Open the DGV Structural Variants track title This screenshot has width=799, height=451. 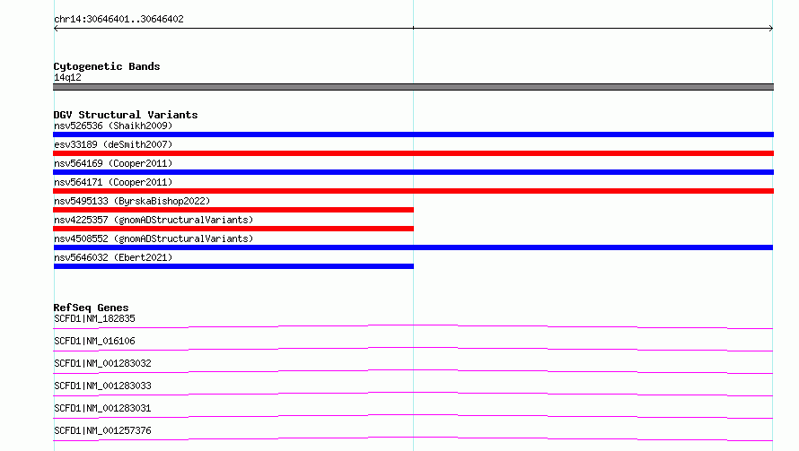(126, 115)
